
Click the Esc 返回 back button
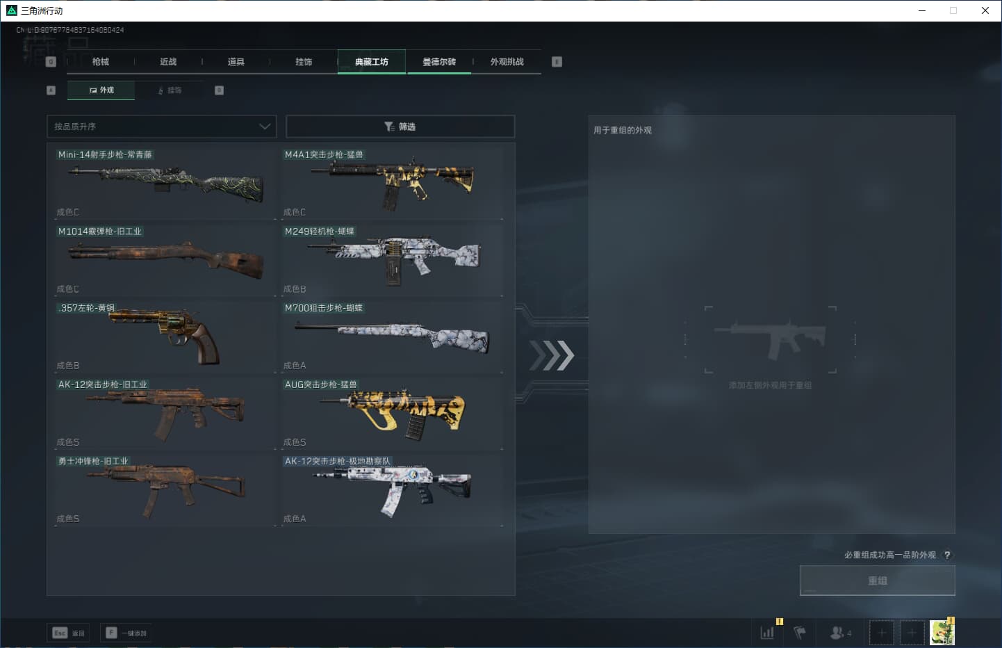coord(68,633)
